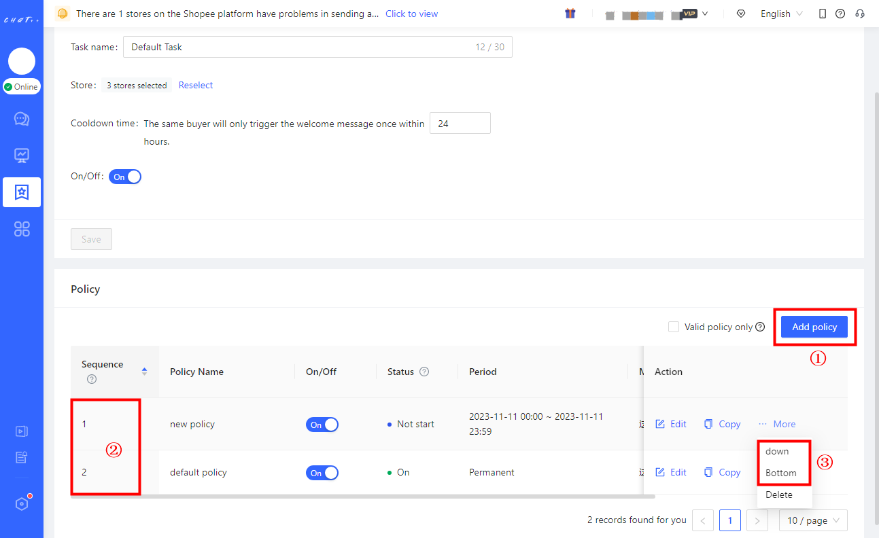Click the Task name input field

point(317,47)
